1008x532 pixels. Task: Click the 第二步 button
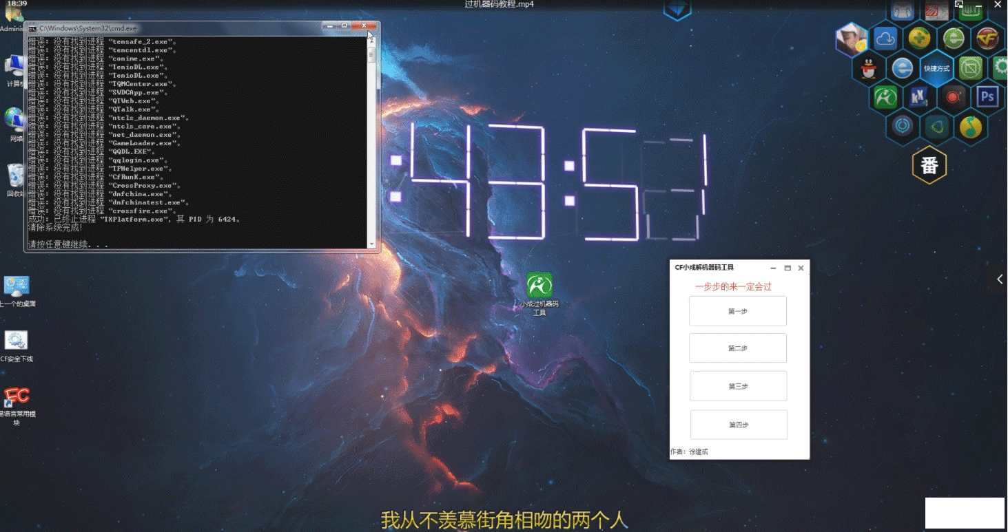click(x=738, y=348)
